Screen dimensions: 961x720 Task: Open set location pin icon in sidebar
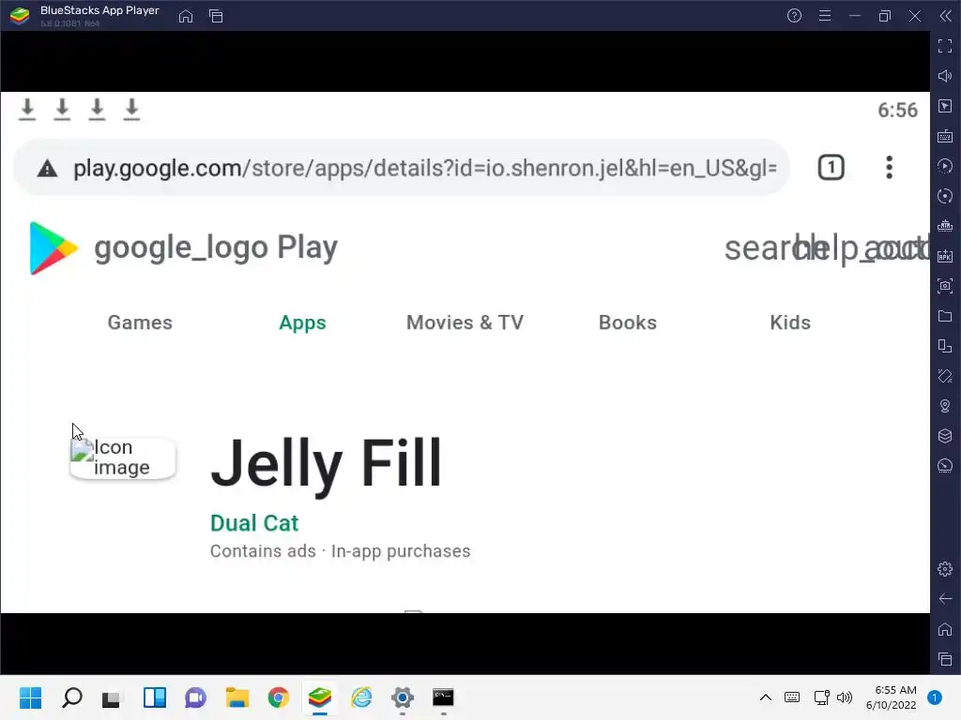[945, 406]
